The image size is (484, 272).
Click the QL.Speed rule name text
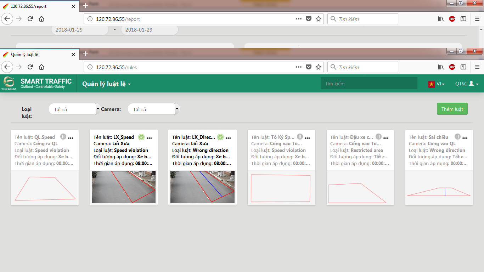(x=45, y=137)
